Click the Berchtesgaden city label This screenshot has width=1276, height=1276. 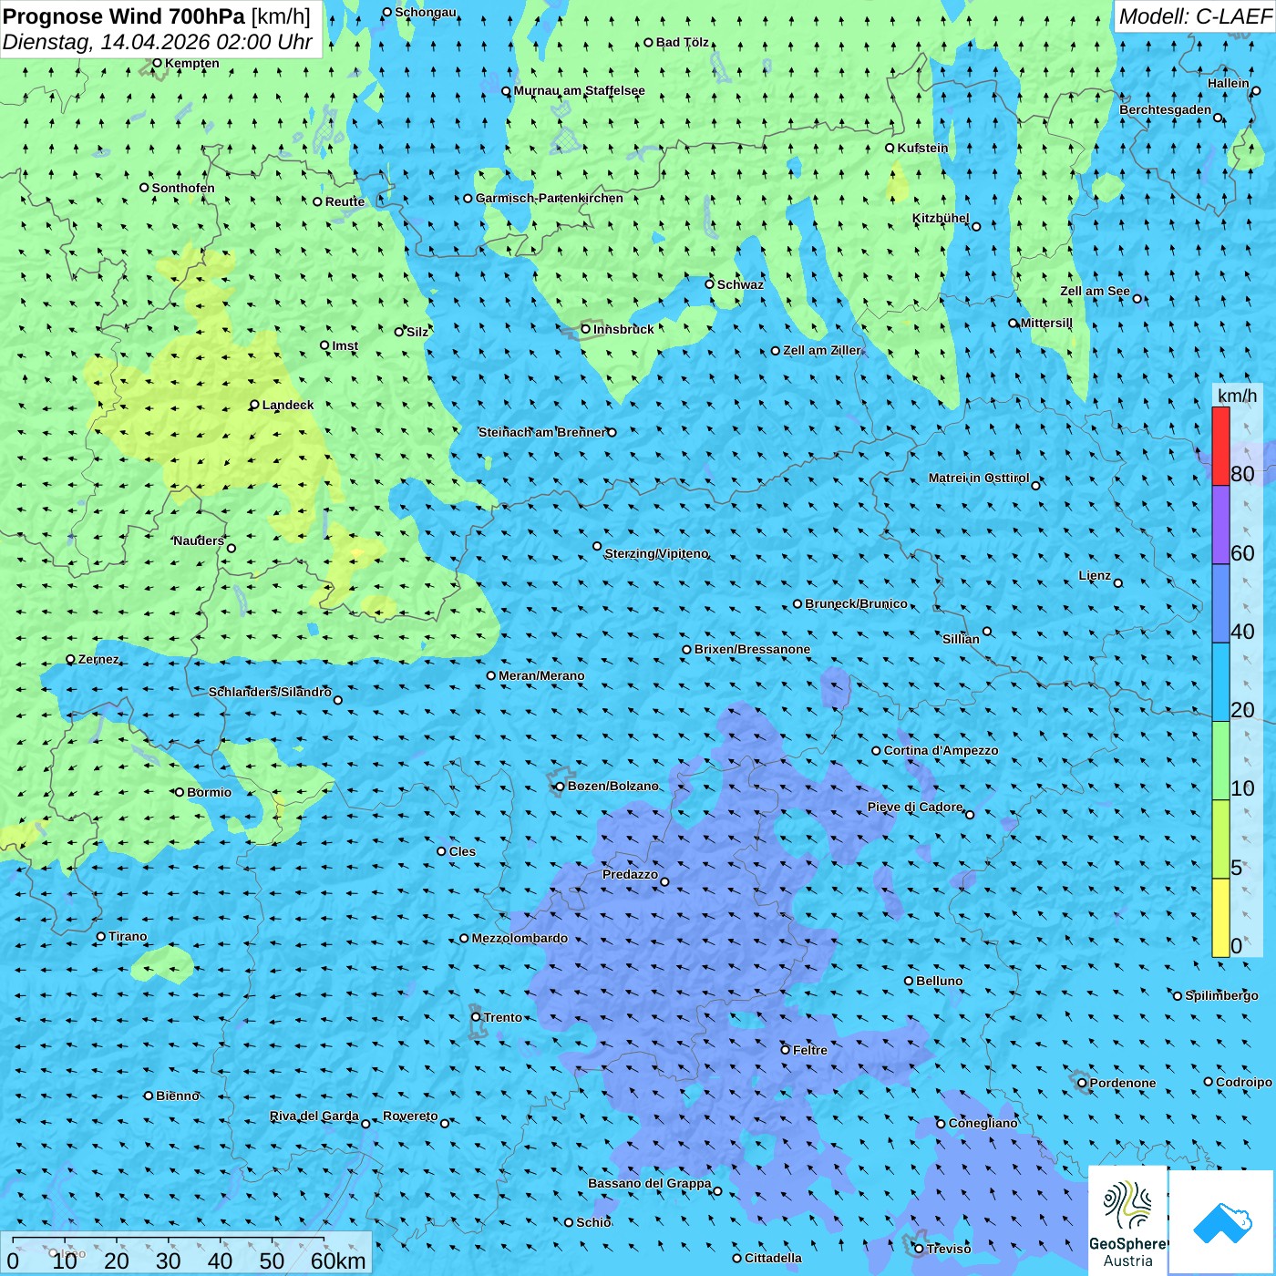point(1166,109)
